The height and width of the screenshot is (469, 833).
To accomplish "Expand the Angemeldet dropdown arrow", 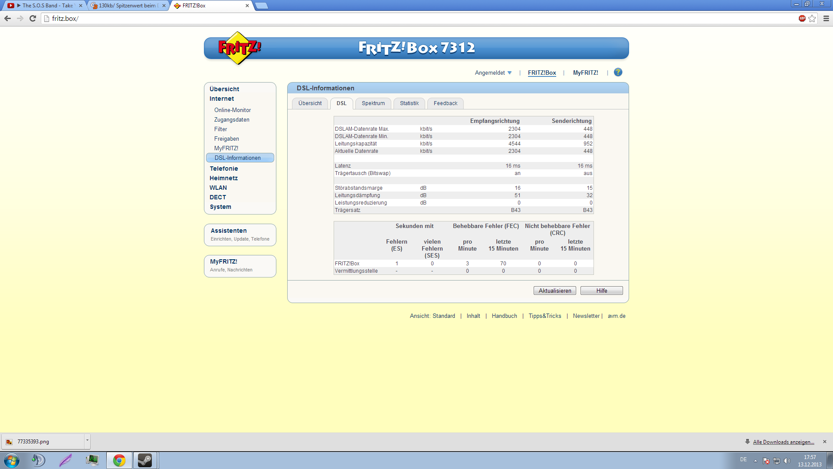I will (510, 73).
